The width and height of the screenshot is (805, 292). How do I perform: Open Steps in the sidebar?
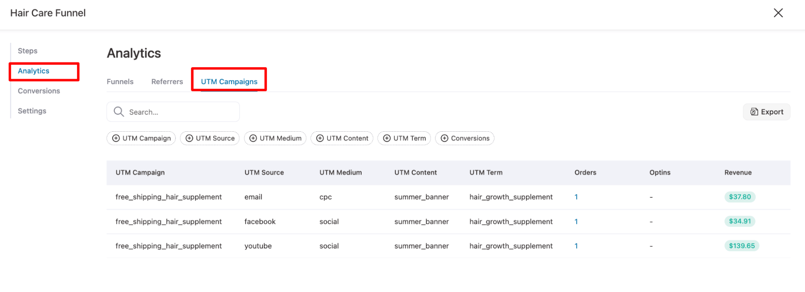point(27,51)
